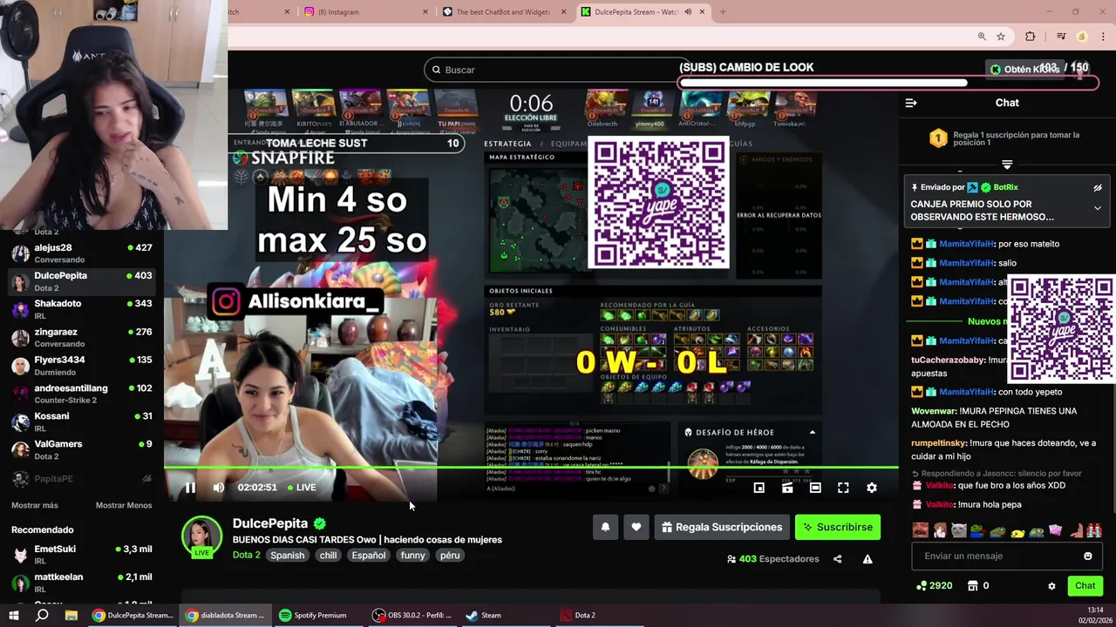This screenshot has height=627, width=1116.
Task: Open zingaraez channel in sidebar
Action: [x=81, y=337]
